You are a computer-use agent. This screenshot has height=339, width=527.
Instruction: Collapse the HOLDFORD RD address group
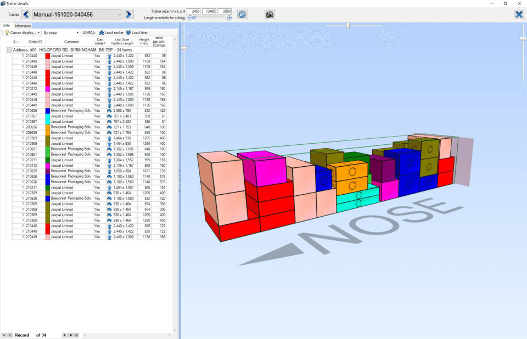[9, 50]
